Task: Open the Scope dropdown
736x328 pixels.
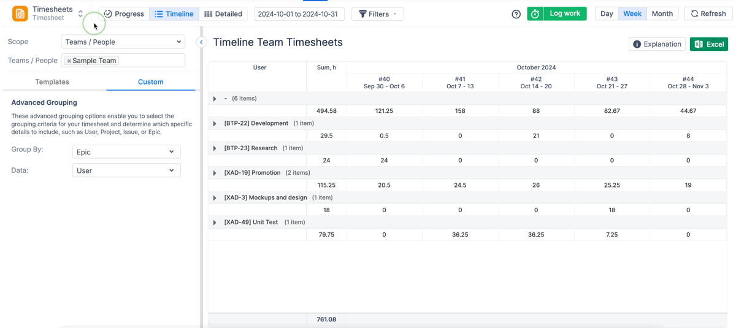Action: 123,42
